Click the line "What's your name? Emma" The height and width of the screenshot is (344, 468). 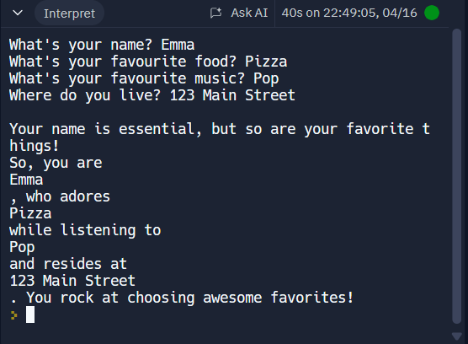(x=102, y=45)
